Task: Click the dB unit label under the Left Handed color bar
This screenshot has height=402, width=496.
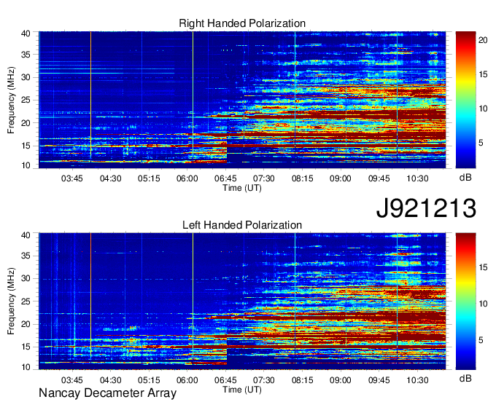Action: point(465,378)
